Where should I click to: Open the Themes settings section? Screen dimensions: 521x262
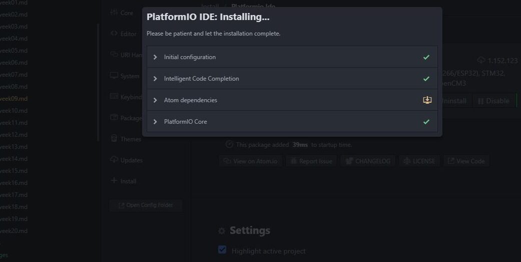point(131,139)
